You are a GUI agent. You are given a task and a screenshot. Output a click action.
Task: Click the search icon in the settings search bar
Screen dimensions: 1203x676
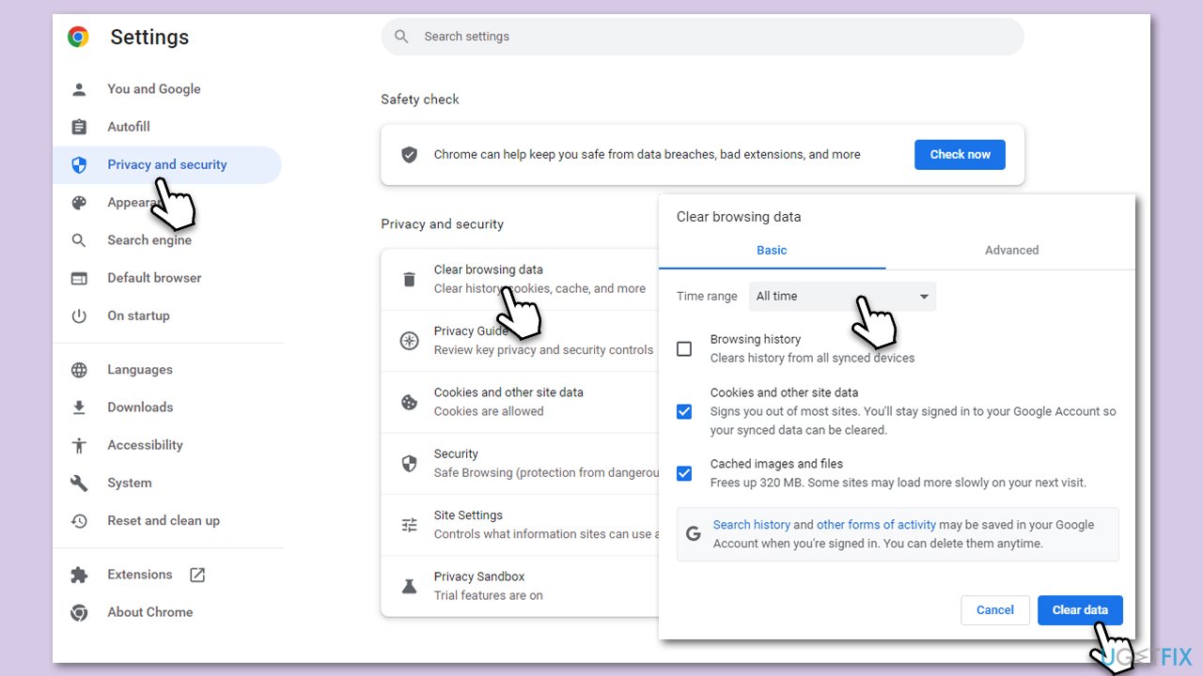(401, 37)
